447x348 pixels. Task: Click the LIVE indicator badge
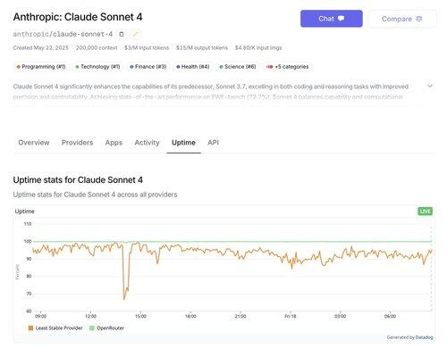point(425,211)
